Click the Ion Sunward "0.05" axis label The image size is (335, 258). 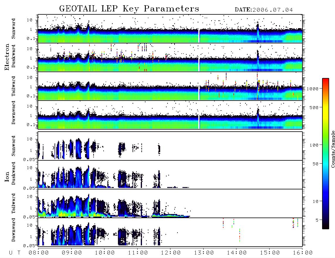[x=29, y=159]
